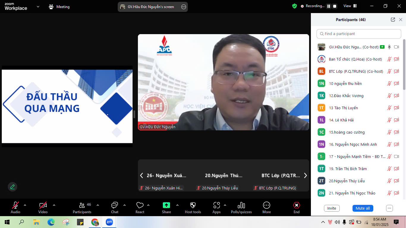
Task: Expand the video options arrow
Action: (x=54, y=205)
